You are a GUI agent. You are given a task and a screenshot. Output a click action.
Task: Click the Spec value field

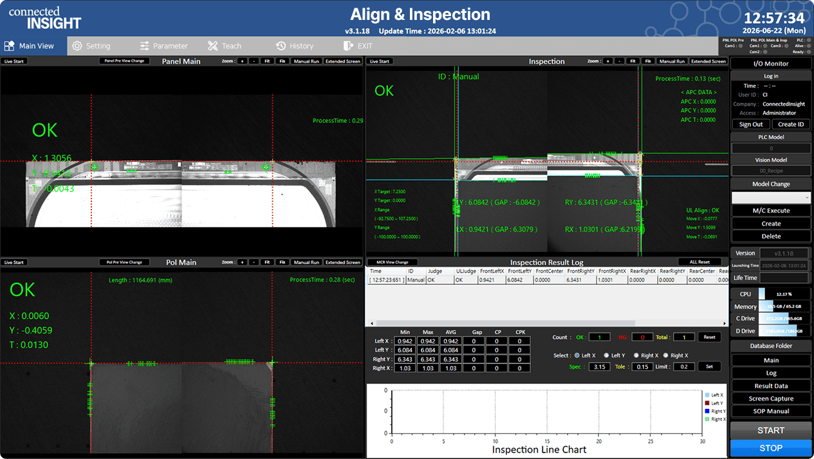(599, 366)
